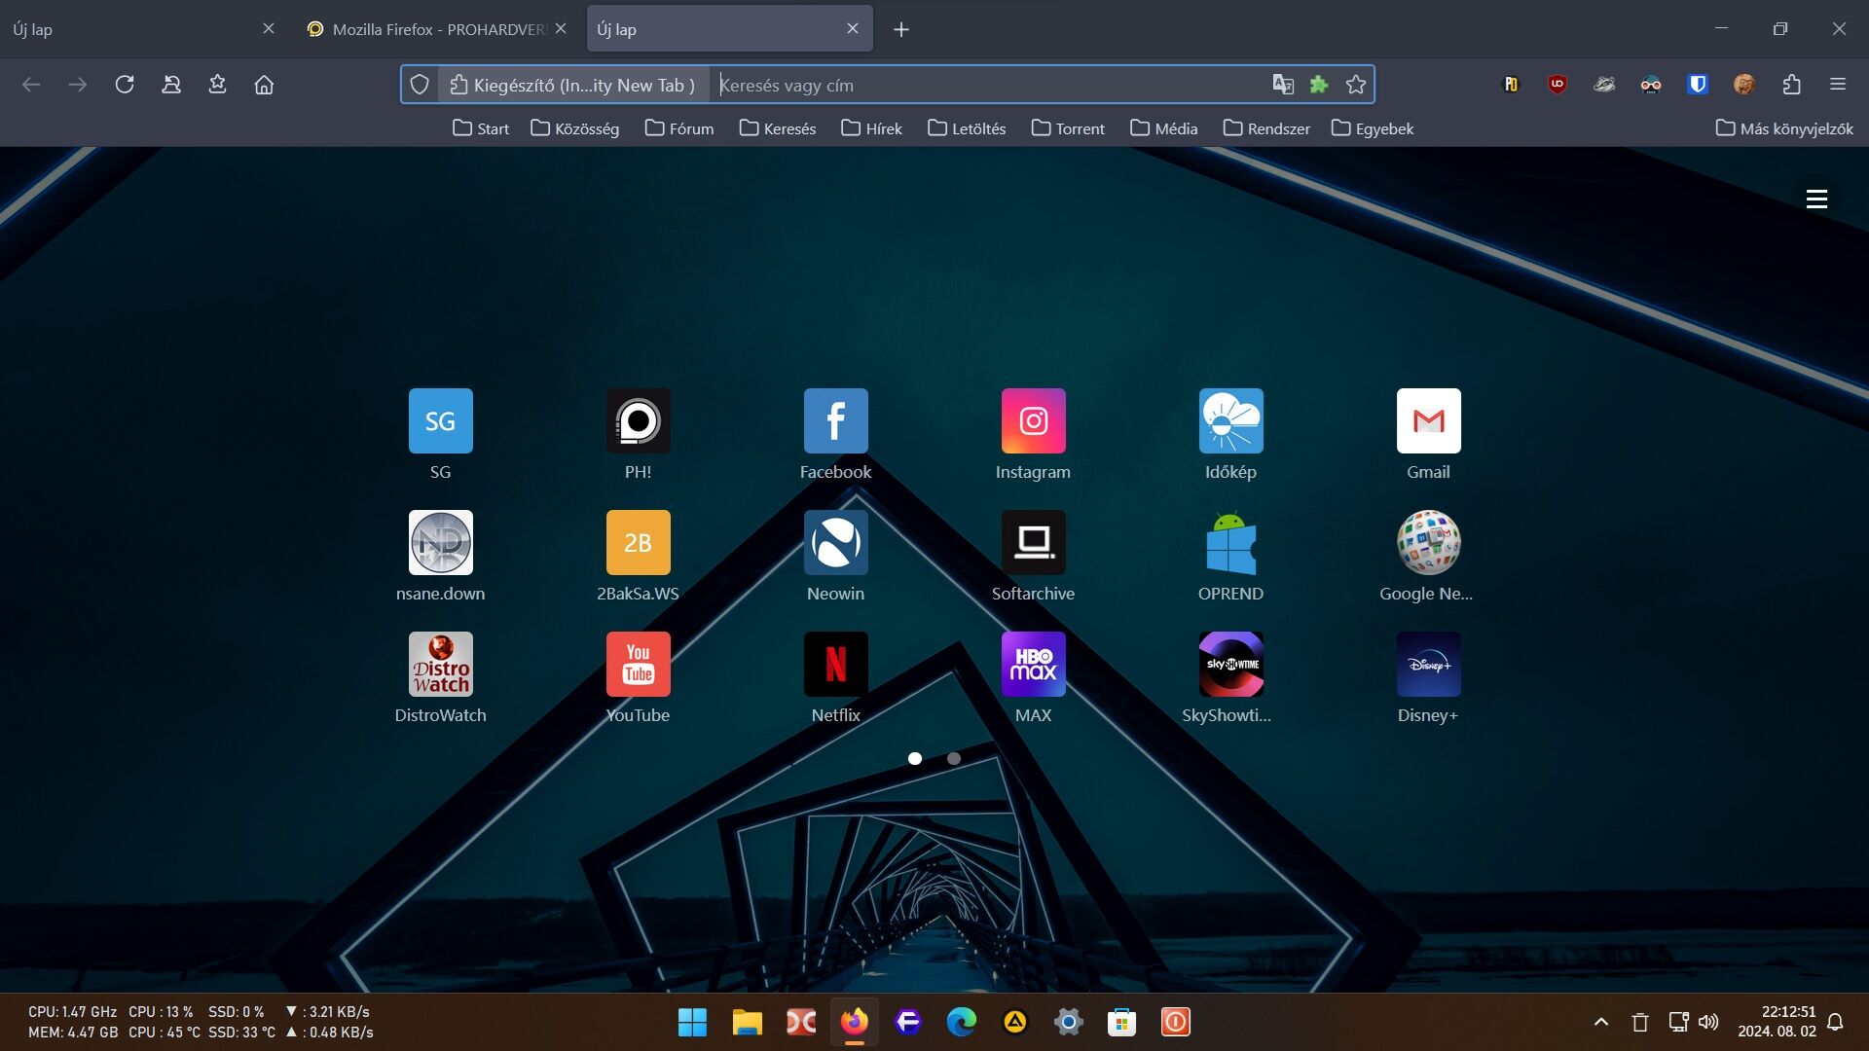Screen dimensions: 1869x1051
Task: Close the active Új lap tab
Action: pos(853,29)
